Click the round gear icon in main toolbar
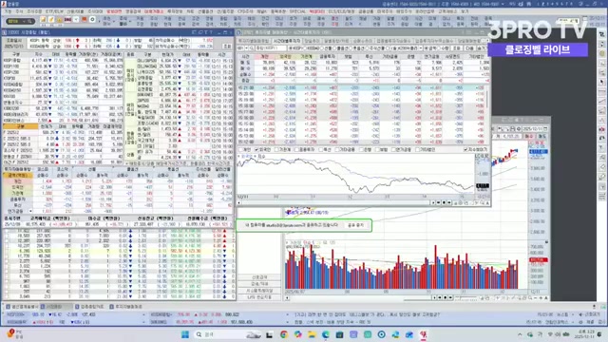The image size is (608, 342). (x=92, y=19)
